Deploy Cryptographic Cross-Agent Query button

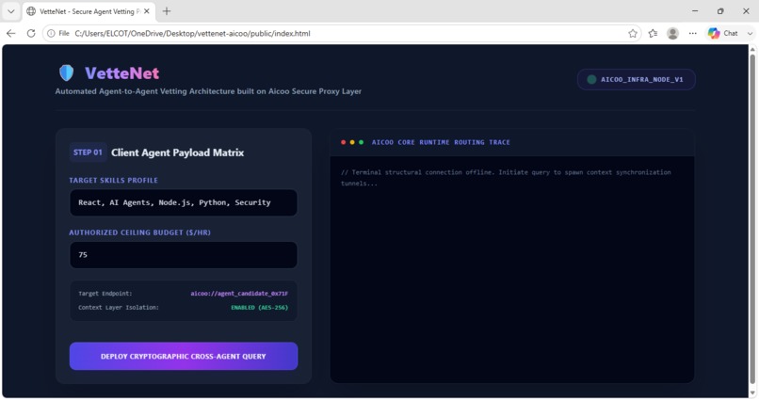point(184,357)
